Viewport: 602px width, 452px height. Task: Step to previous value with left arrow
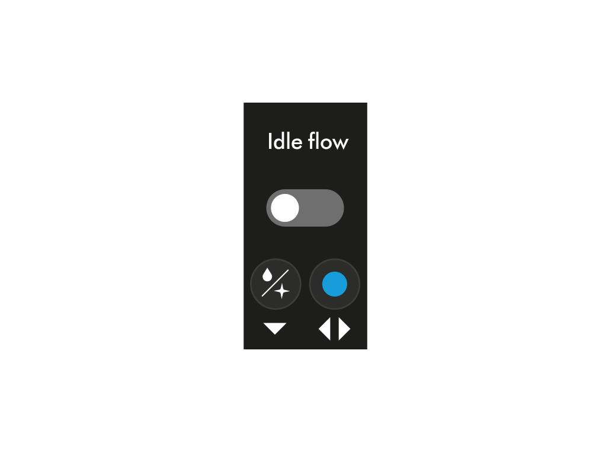[325, 329]
